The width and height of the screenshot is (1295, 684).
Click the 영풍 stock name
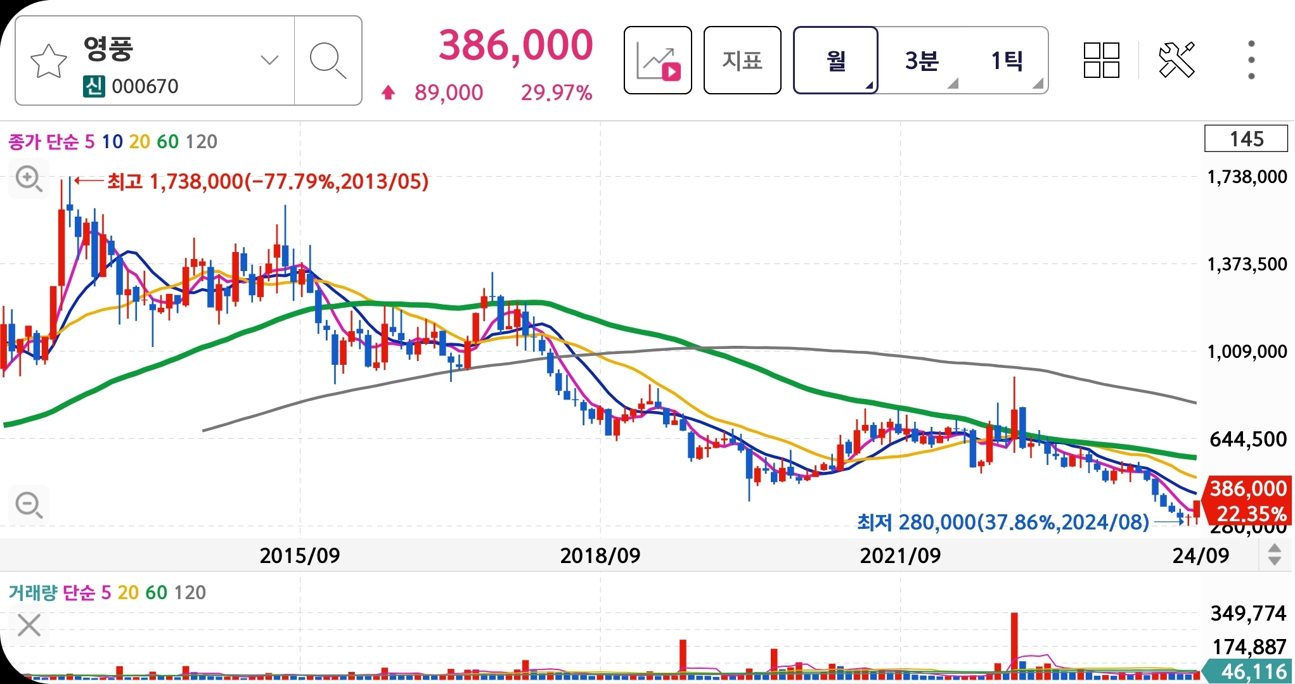(108, 48)
